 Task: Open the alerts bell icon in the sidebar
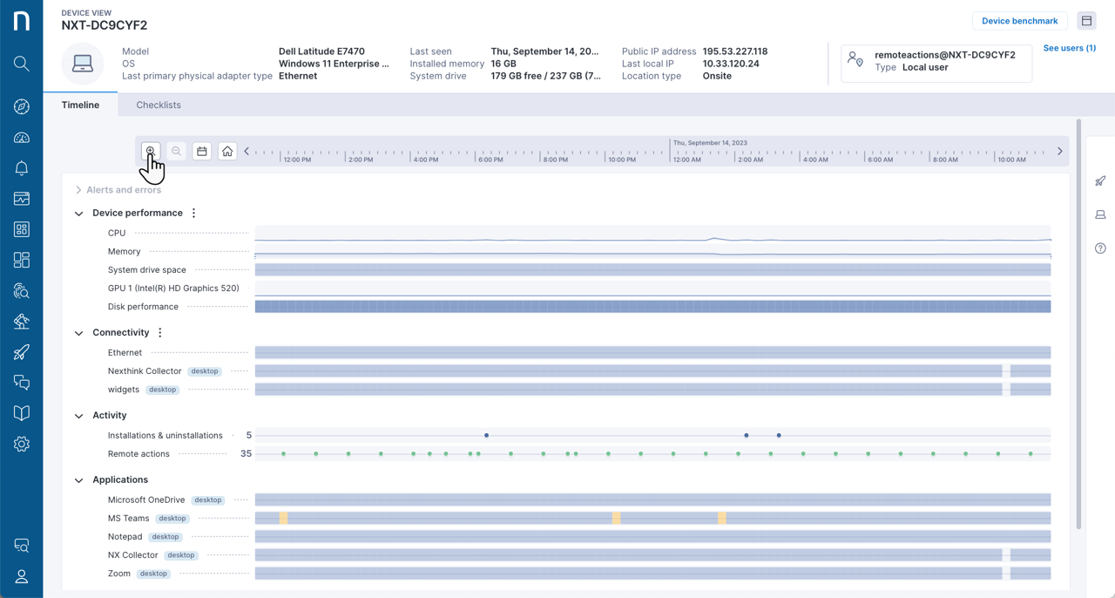click(22, 167)
